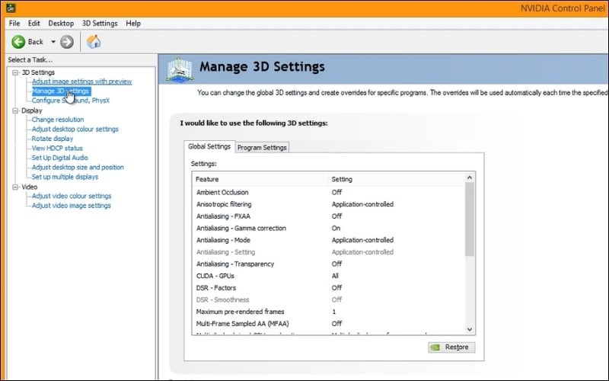Click the settings list scroll up arrow
The image size is (609, 381).
470,178
